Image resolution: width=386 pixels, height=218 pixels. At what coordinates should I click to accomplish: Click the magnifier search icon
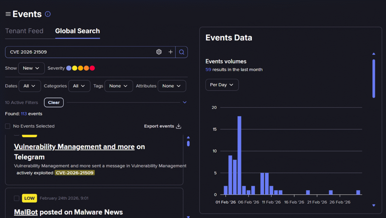click(x=181, y=52)
